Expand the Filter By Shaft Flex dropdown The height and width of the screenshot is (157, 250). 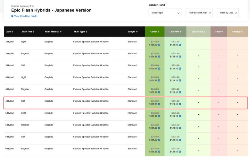pos(199,13)
